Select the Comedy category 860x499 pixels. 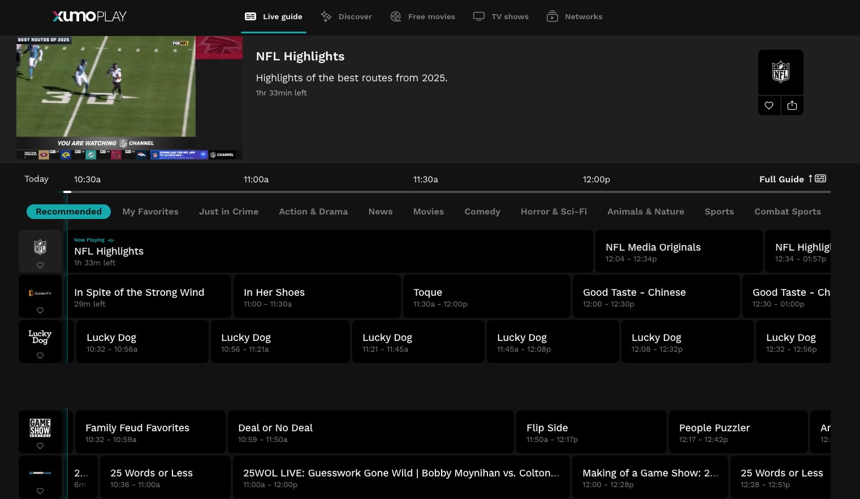pos(482,212)
